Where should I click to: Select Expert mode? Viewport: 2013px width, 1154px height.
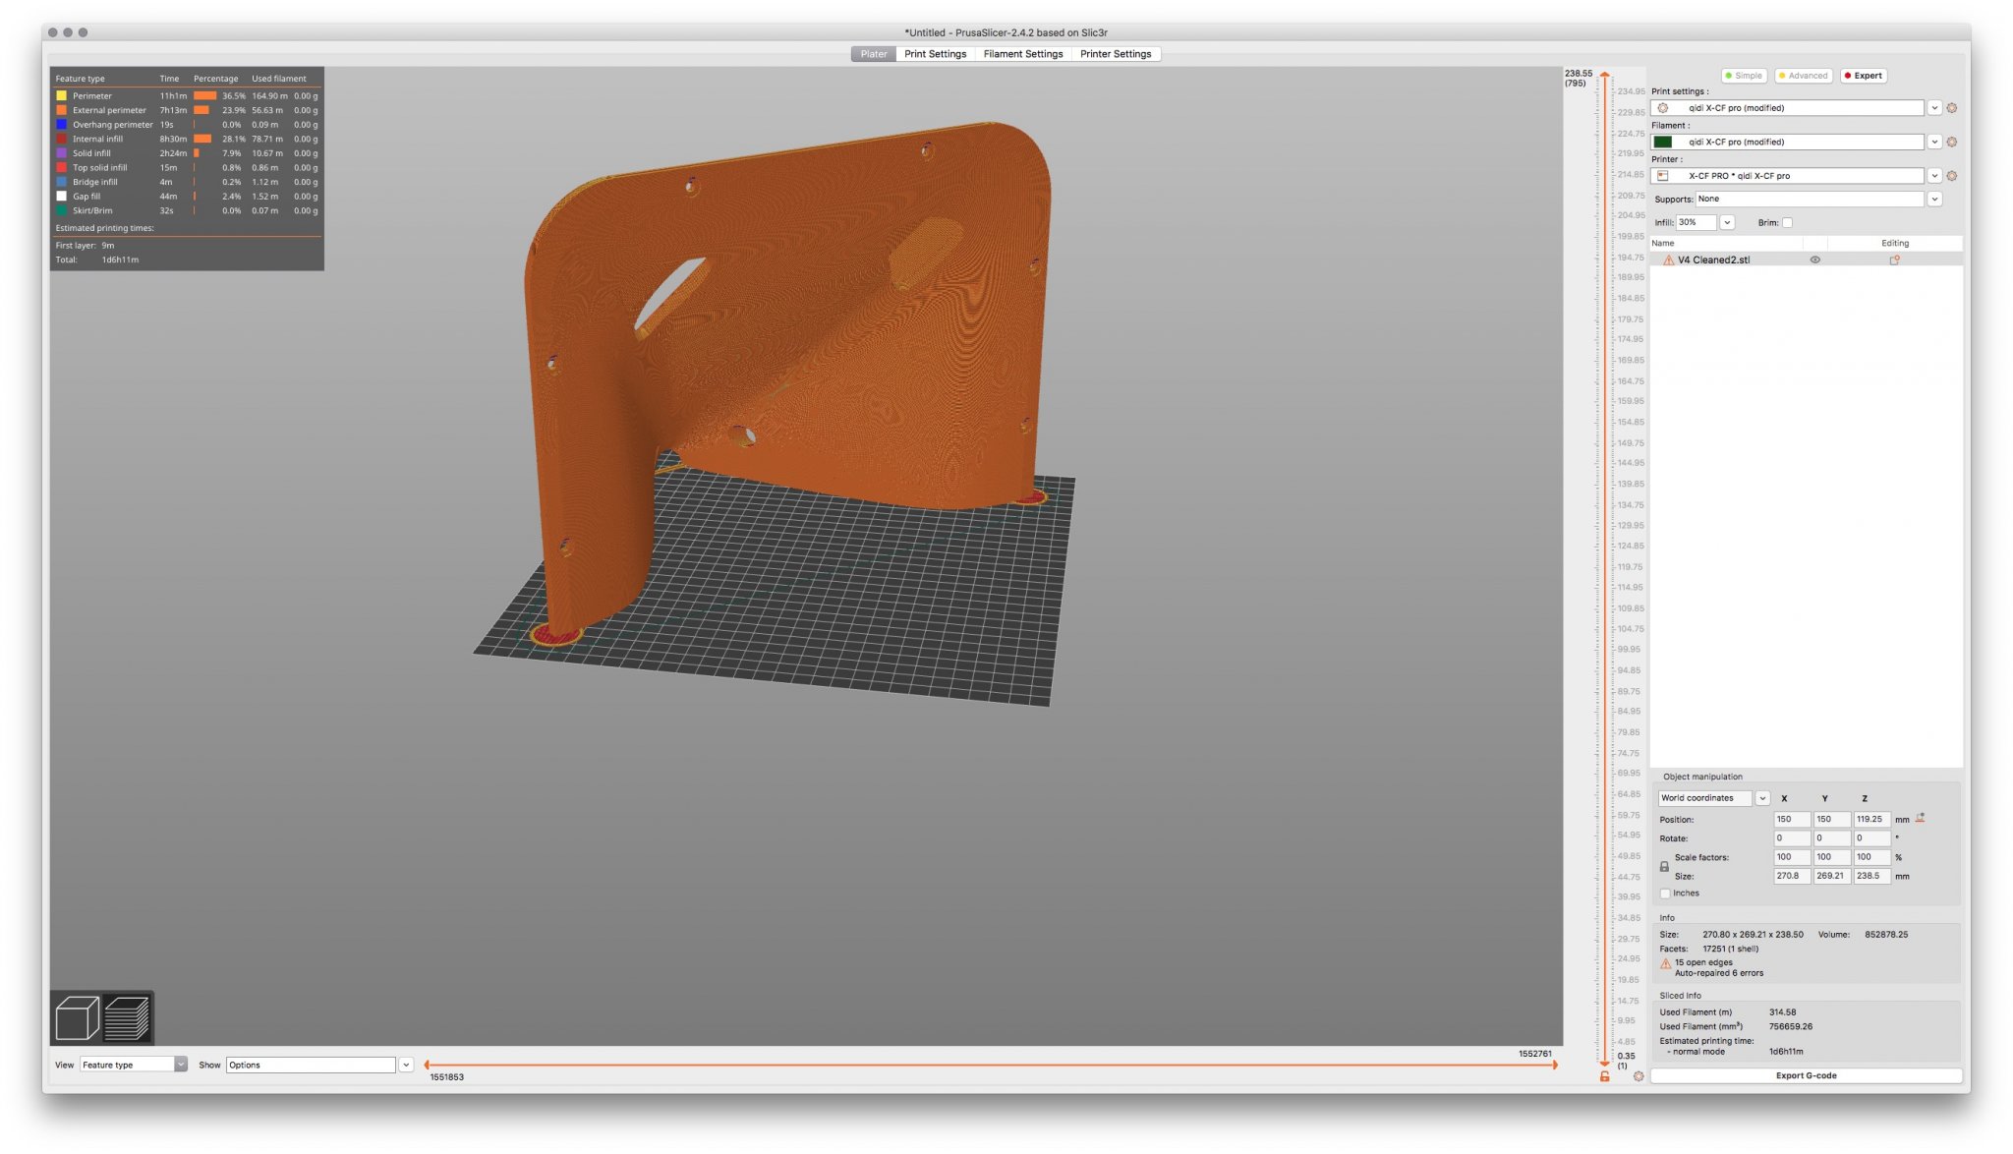pos(1864,76)
